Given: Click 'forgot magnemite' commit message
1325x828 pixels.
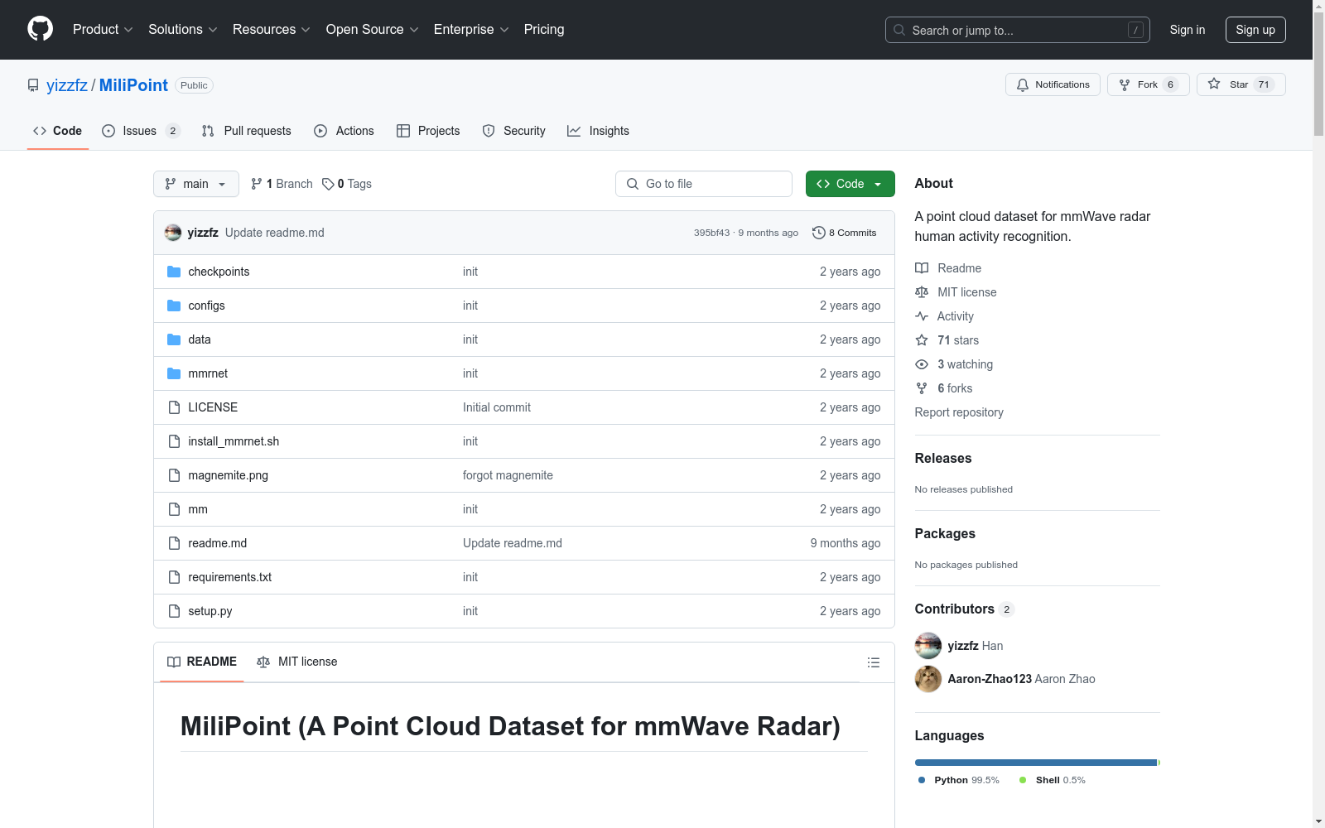Looking at the screenshot, I should pos(508,475).
